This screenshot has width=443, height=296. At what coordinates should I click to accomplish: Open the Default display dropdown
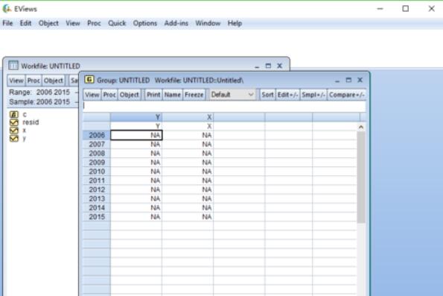pyautogui.click(x=232, y=95)
